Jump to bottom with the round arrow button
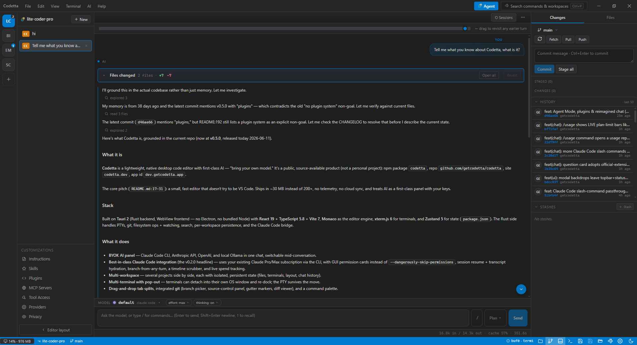637x345 pixels. [x=521, y=289]
